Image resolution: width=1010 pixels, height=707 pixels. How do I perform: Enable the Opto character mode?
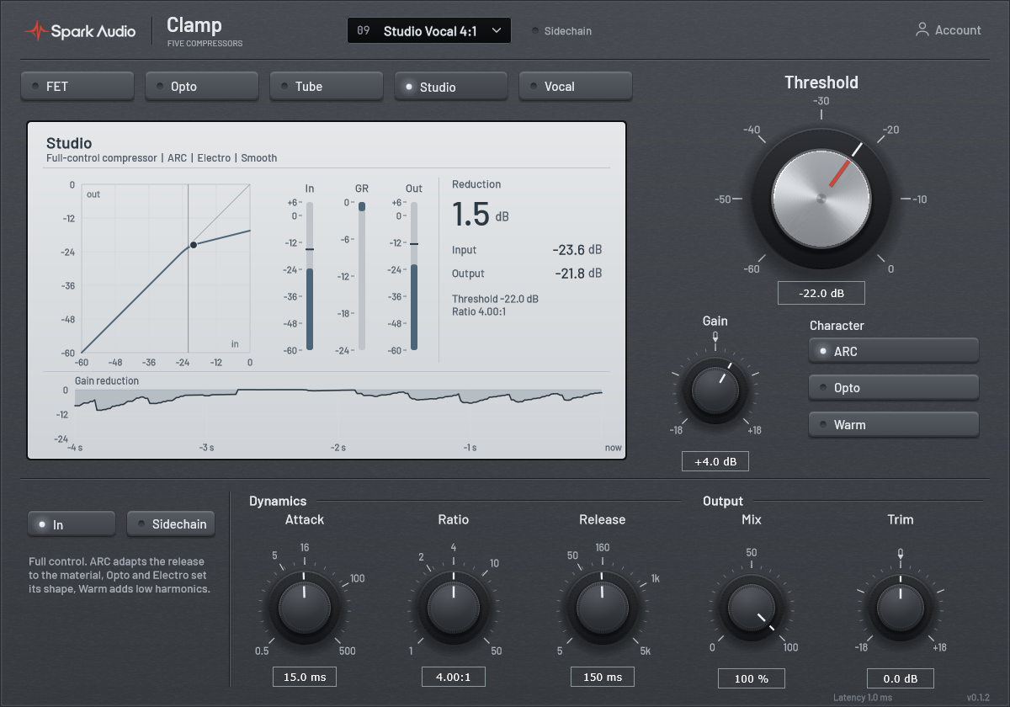coord(894,388)
